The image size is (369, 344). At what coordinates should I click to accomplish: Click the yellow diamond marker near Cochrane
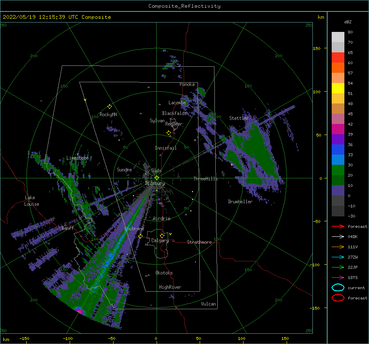(141, 236)
